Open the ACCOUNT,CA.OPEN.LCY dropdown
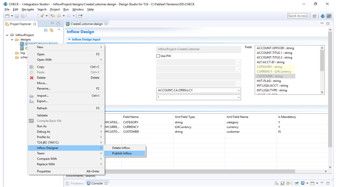338x187 pixels. pyautogui.click(x=238, y=90)
